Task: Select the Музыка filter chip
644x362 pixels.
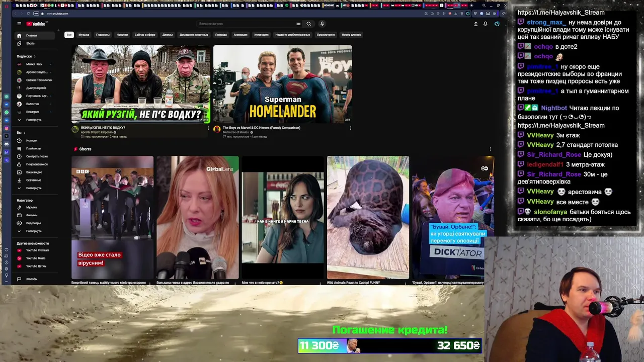Action: pyautogui.click(x=84, y=35)
